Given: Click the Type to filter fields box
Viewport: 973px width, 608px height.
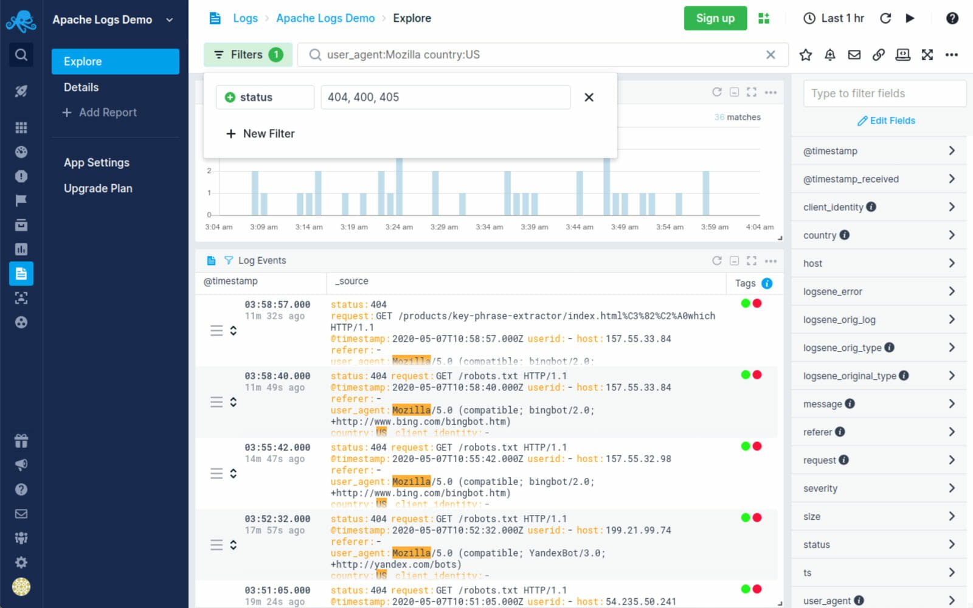Looking at the screenshot, I should pos(885,93).
